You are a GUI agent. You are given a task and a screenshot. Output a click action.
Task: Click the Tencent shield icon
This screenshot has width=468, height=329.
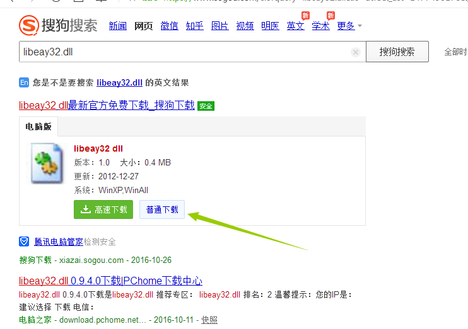pyautogui.click(x=24, y=242)
